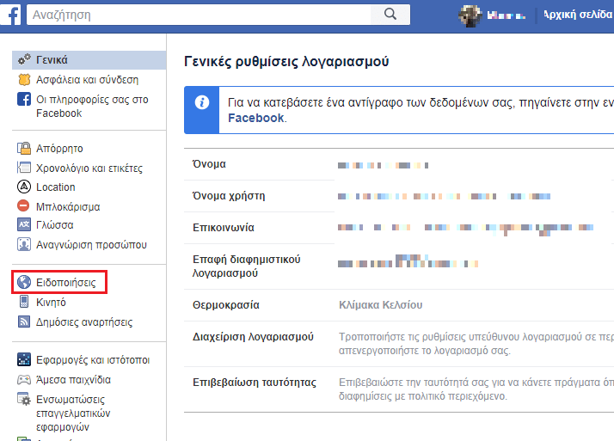
Task: Click the padlock icon for Απόρρητο
Action: tap(24, 149)
